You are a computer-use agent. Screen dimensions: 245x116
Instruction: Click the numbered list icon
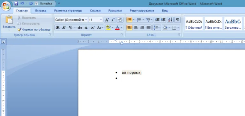(138, 20)
